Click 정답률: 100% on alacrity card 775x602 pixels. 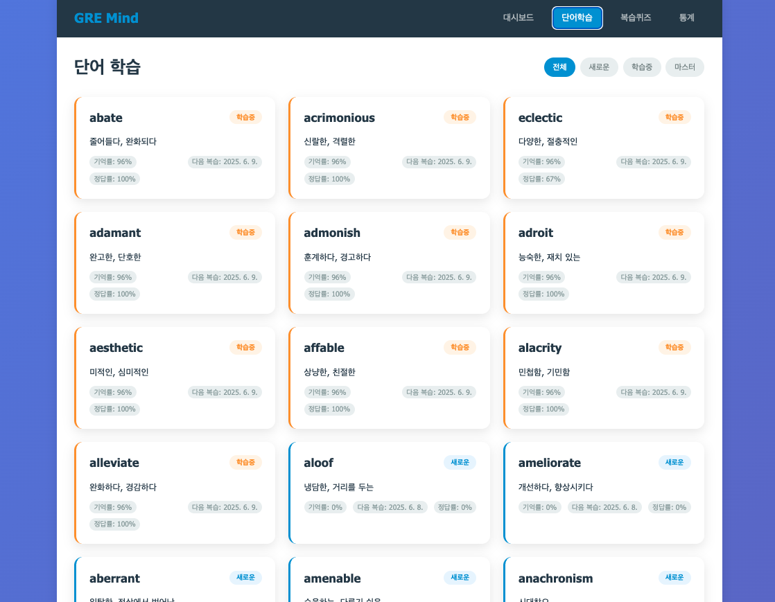pyautogui.click(x=543, y=409)
